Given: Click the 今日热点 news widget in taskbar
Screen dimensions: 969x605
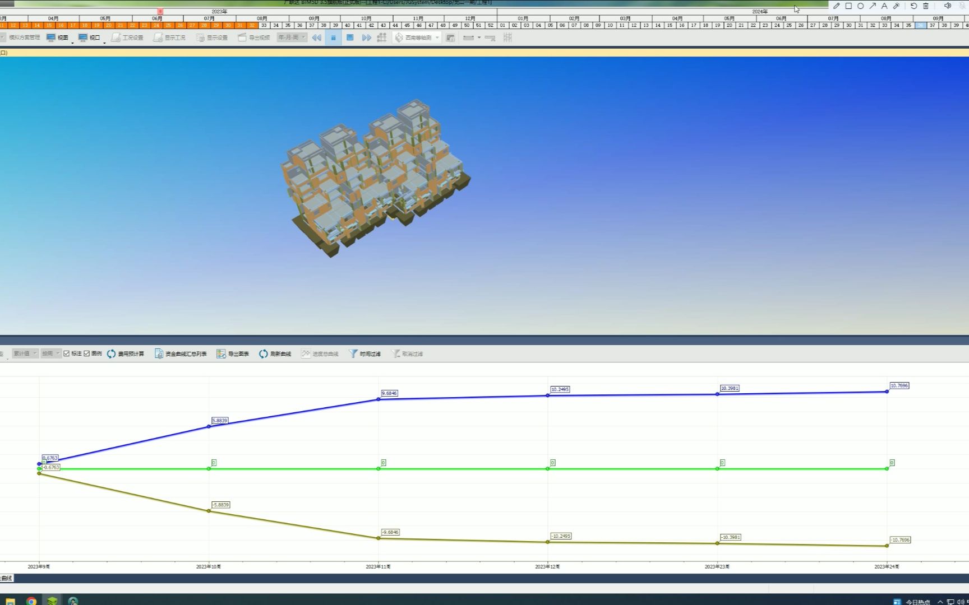Looking at the screenshot, I should (912, 602).
